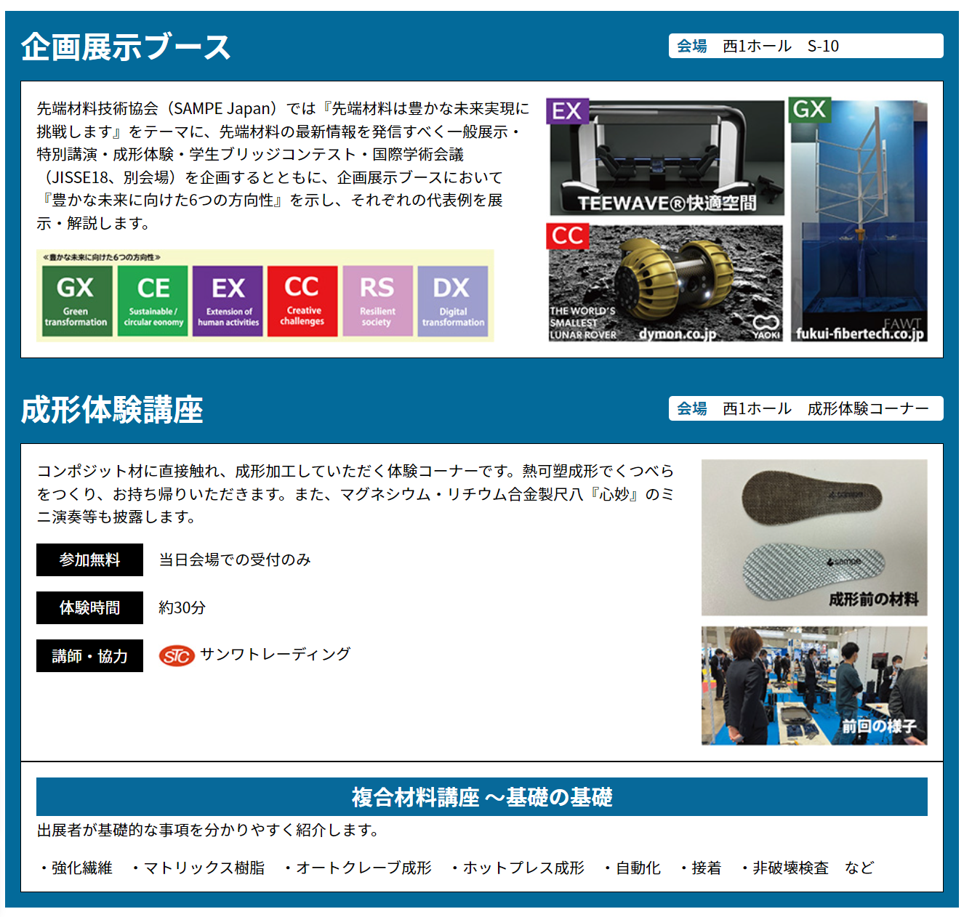Click the 接着 topic

tap(707, 868)
